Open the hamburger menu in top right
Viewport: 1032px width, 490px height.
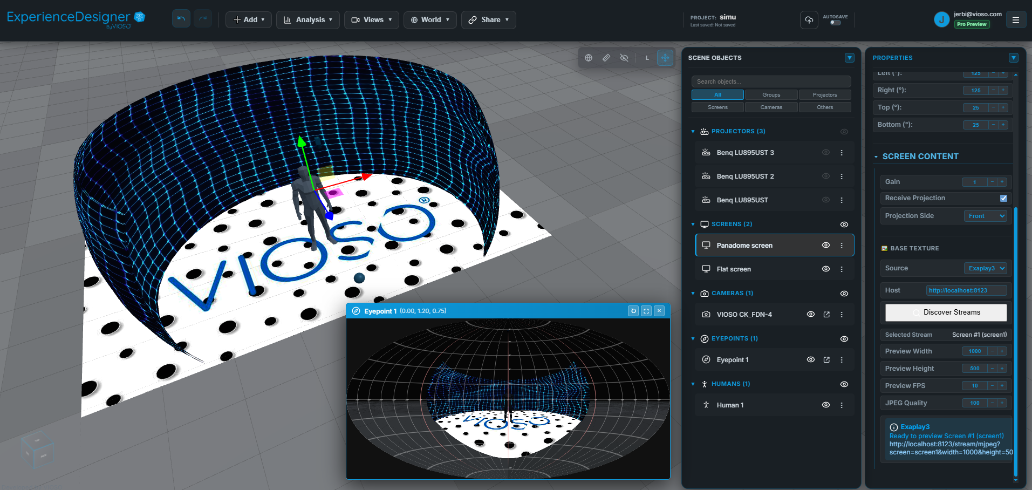[1016, 20]
